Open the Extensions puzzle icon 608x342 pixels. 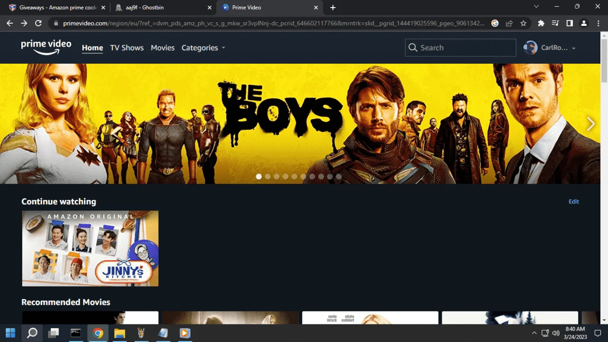(541, 23)
